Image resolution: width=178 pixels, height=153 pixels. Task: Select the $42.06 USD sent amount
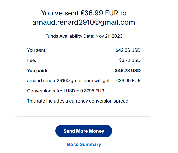(128, 50)
